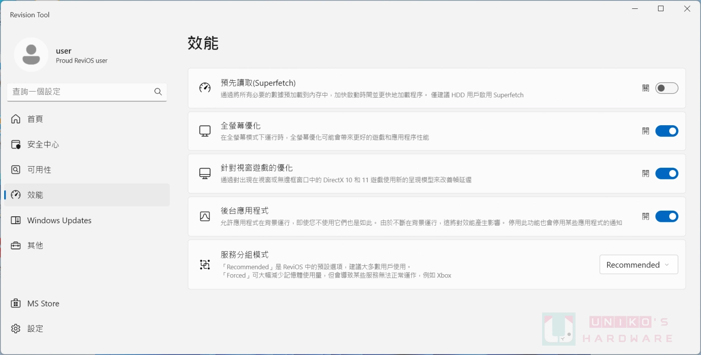Viewport: 701px width, 355px height.
Task: Click the search magnifier in 查詢一個設定
Action: point(157,92)
